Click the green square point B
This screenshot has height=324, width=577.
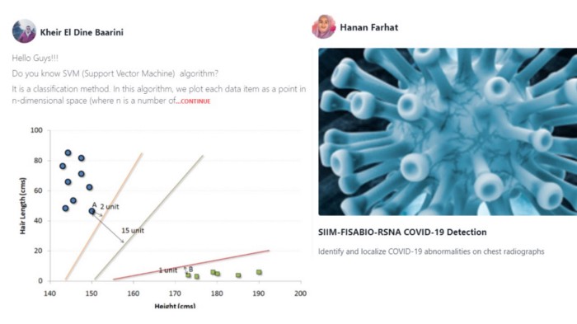point(188,275)
